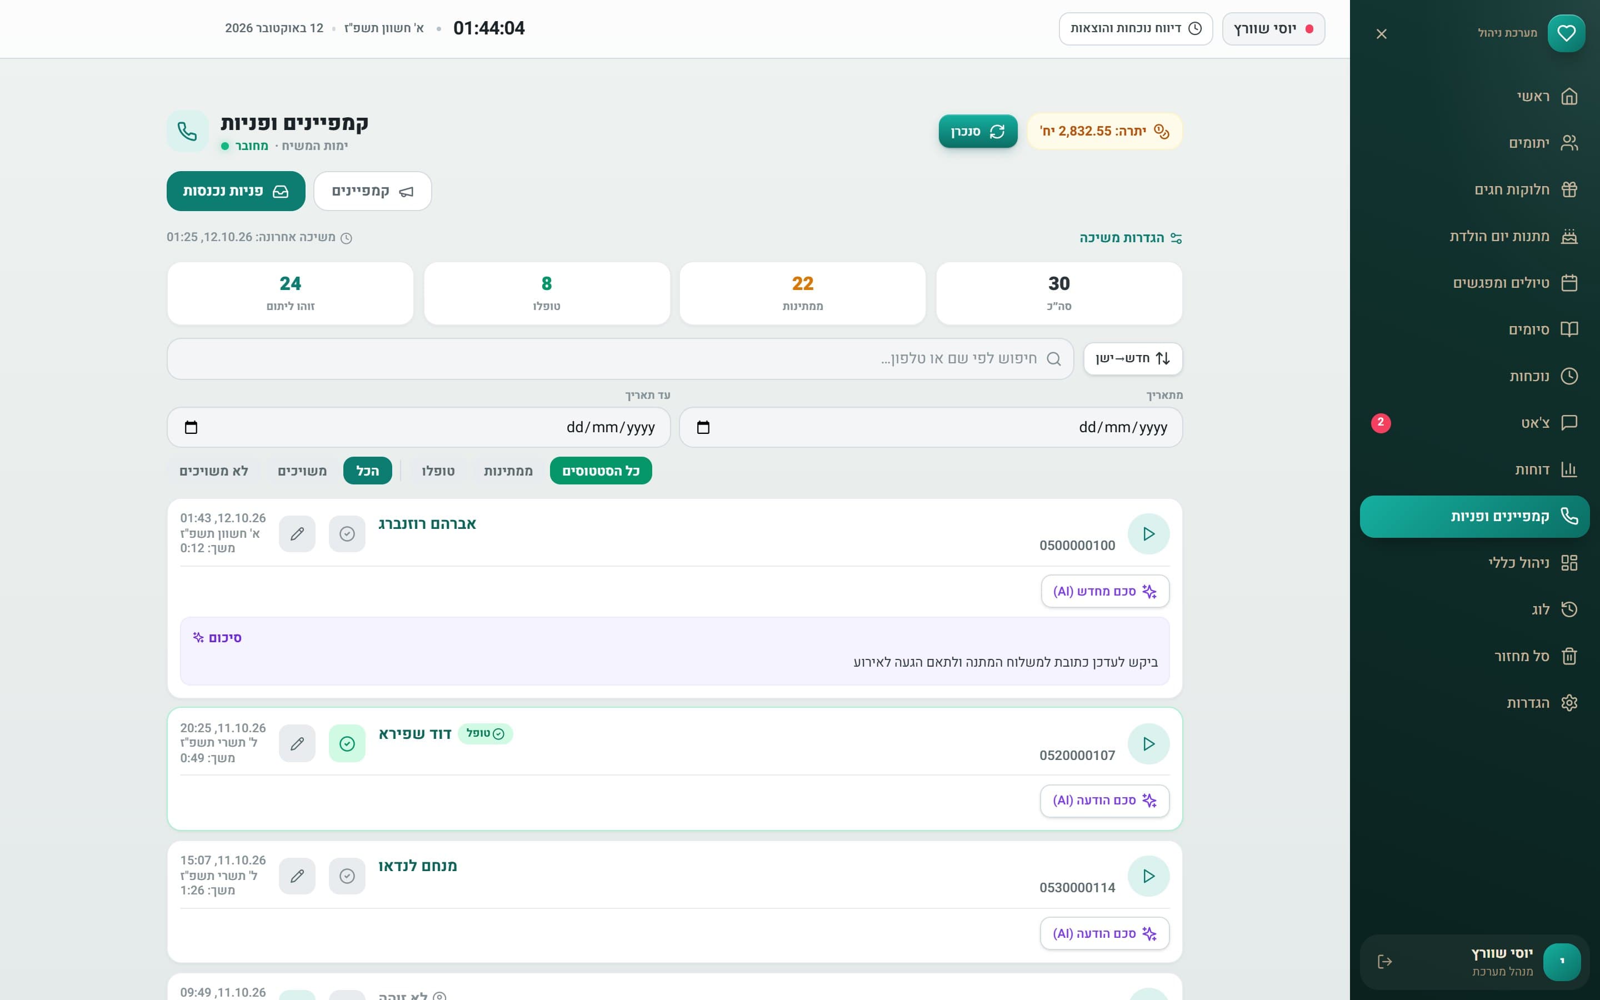Show only משויכים inquiries
This screenshot has height=1000, width=1600.
click(x=302, y=471)
